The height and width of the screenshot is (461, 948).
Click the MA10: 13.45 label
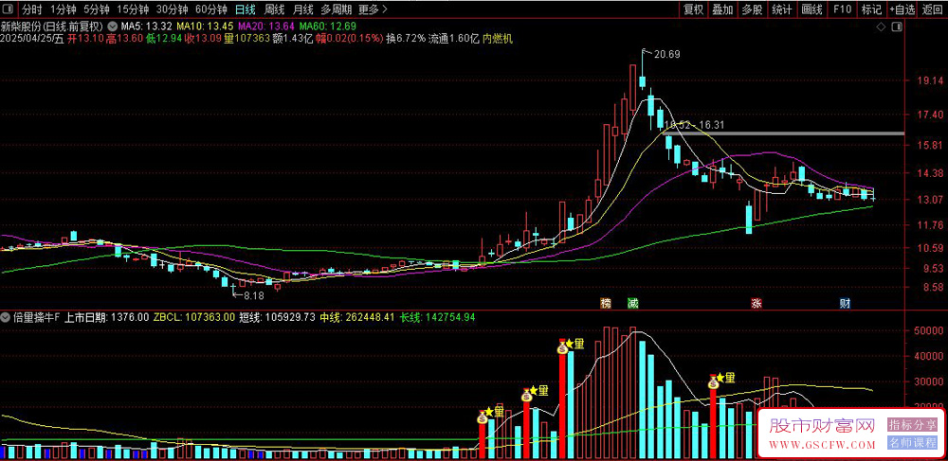[x=206, y=27]
